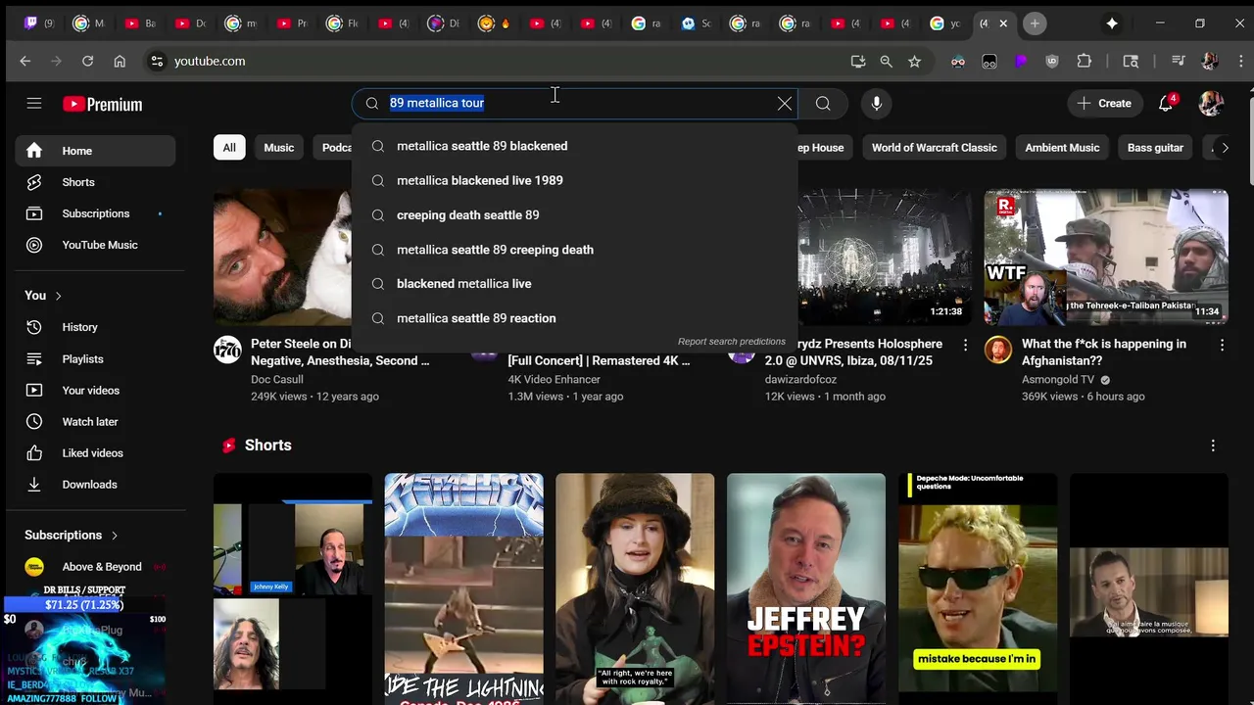Open the Peter Steele video thumbnail
This screenshot has height=705, width=1254.
click(282, 257)
